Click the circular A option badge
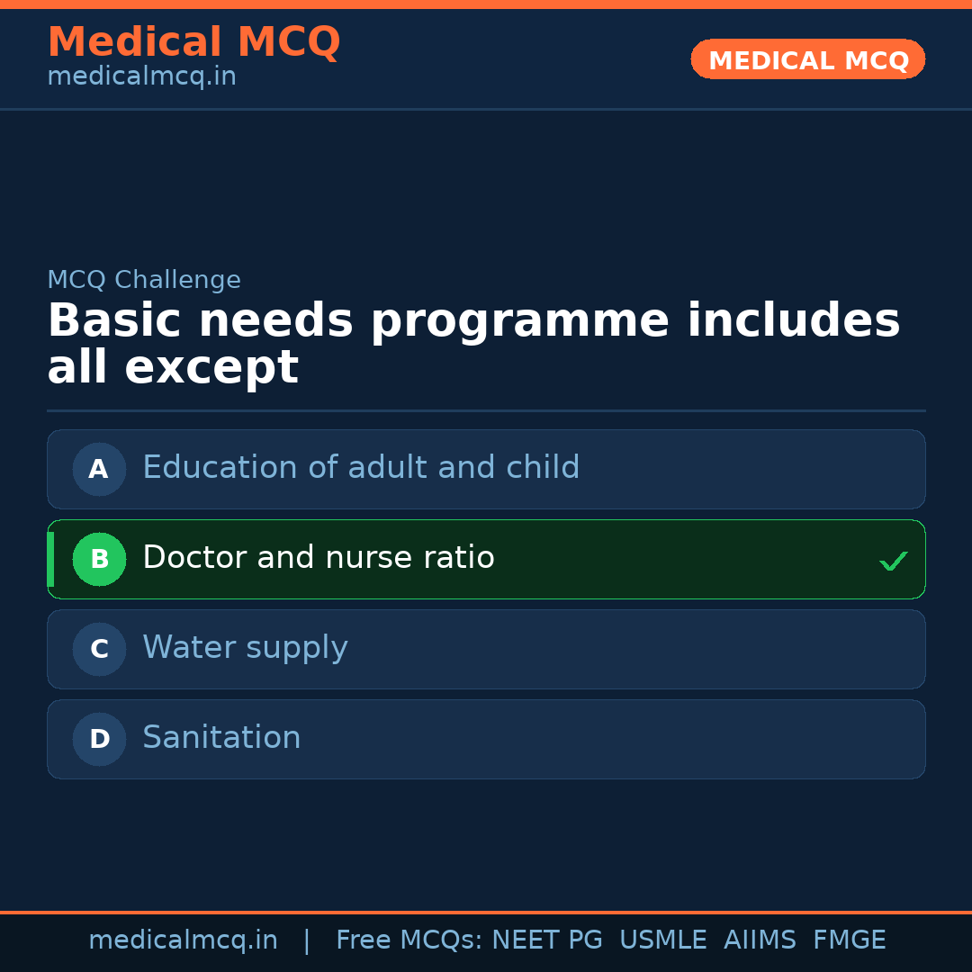 pyautogui.click(x=99, y=469)
